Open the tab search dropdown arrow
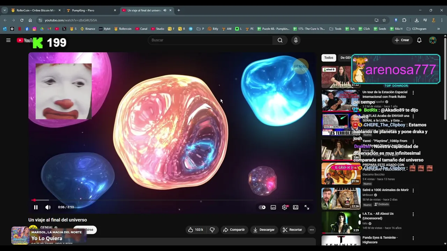Image resolution: width=447 pixels, height=251 pixels. pos(5,10)
